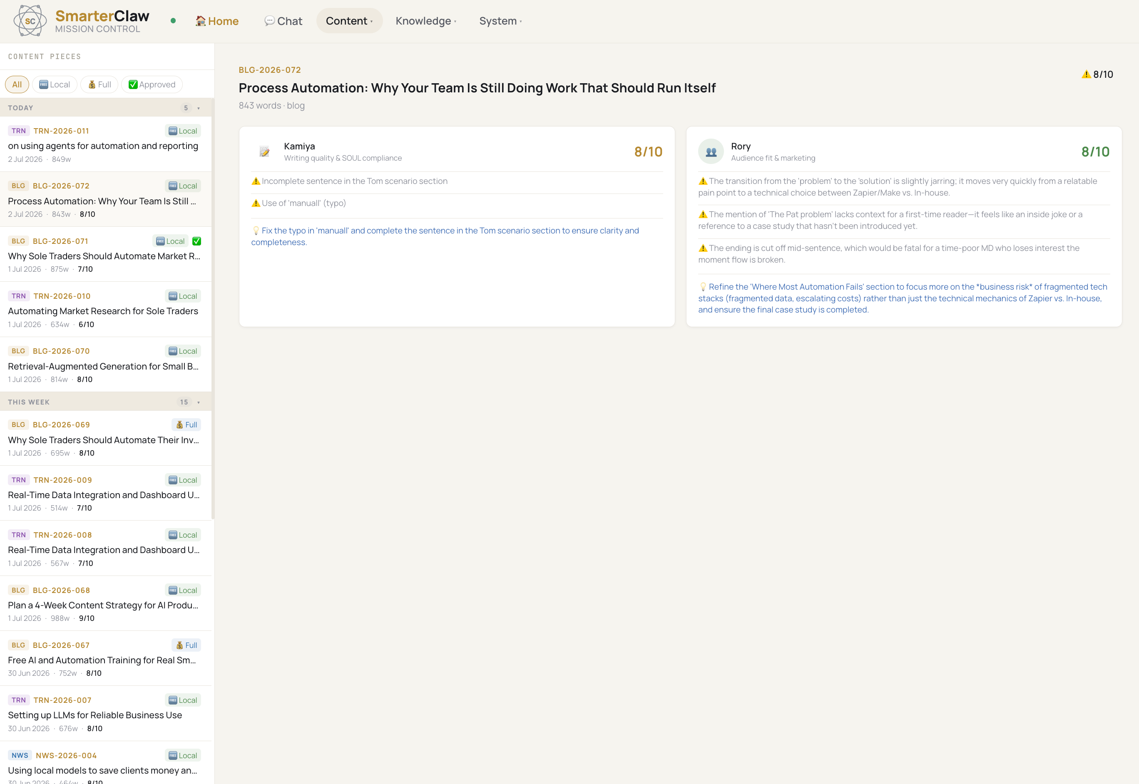Click the green approved checkmark on BLG-2026-071
This screenshot has height=784, width=1139.
click(196, 241)
